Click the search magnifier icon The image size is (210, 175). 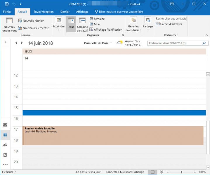click(204, 43)
